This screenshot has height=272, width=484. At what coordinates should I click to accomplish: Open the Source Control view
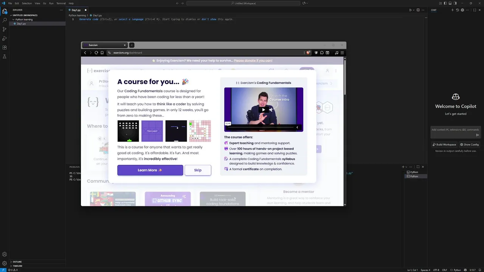coord(5,29)
